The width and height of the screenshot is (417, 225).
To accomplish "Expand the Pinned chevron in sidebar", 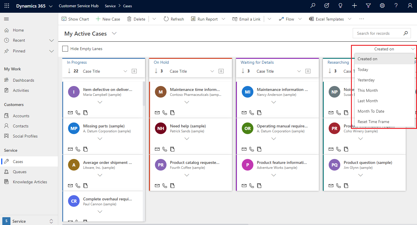I will coord(52,51).
